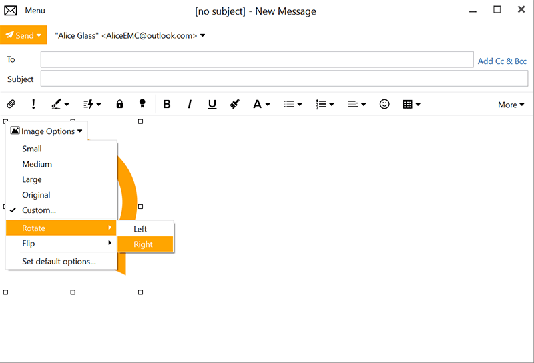The height and width of the screenshot is (363, 534).
Task: Apply bulleted list formatting
Action: pyautogui.click(x=290, y=104)
